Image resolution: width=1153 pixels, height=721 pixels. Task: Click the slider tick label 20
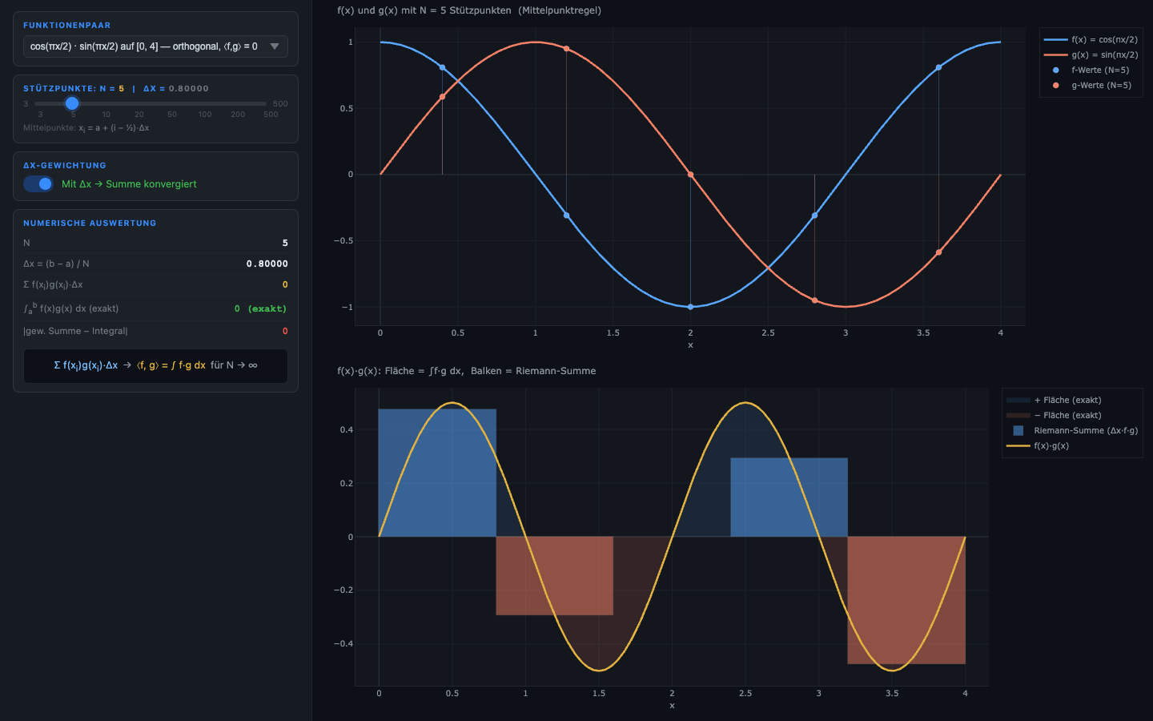139,115
